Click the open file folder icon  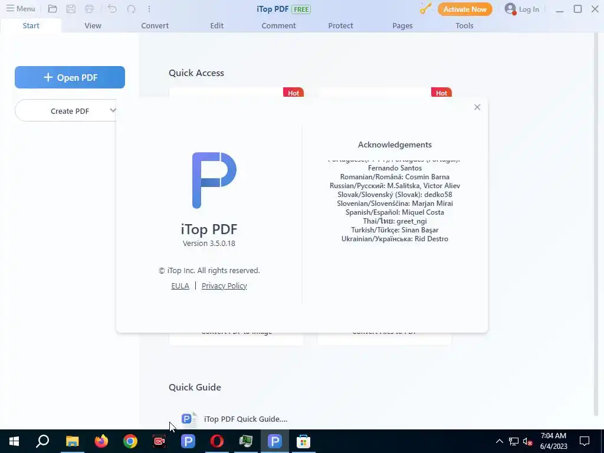(52, 8)
